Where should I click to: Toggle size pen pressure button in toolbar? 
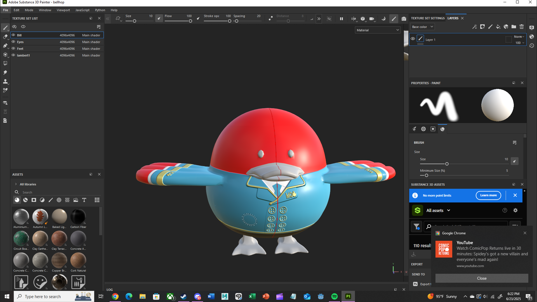coord(159,18)
